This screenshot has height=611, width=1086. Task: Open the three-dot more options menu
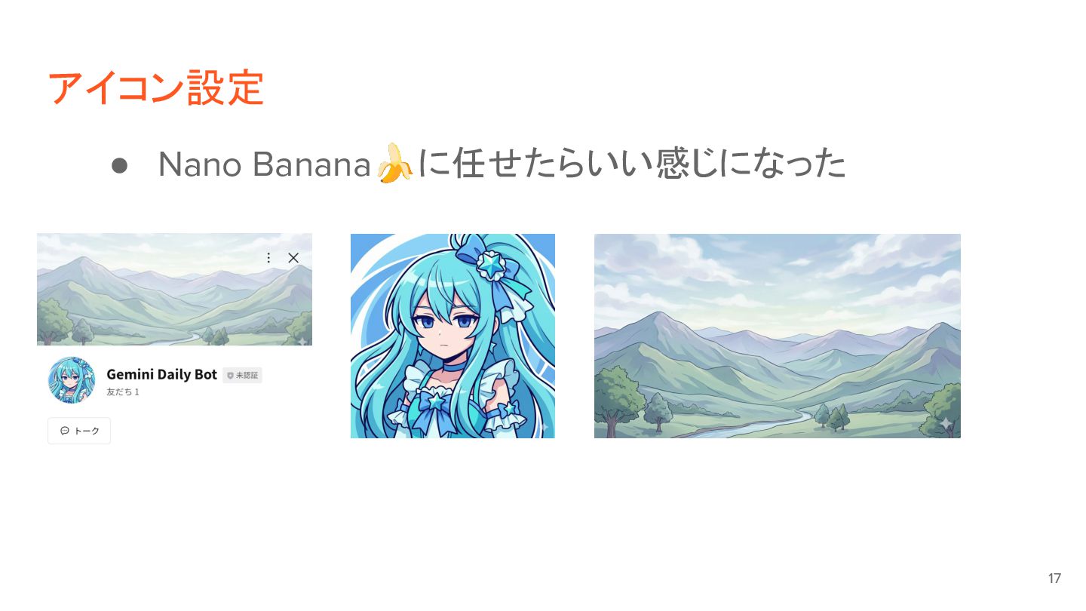point(268,258)
